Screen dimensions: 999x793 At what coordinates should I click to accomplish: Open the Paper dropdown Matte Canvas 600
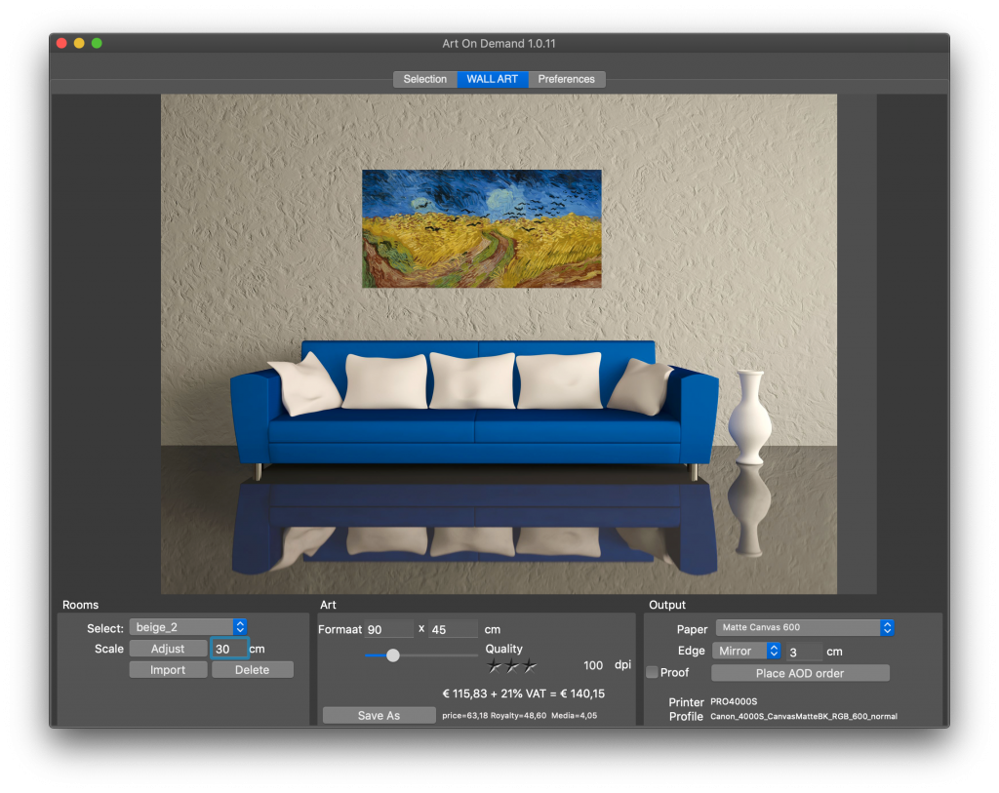[x=805, y=627]
